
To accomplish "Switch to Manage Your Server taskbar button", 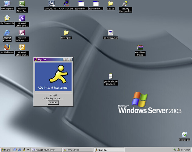I will (x=47, y=150).
